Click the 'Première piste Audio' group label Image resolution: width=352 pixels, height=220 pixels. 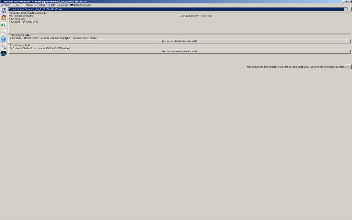tap(20, 45)
